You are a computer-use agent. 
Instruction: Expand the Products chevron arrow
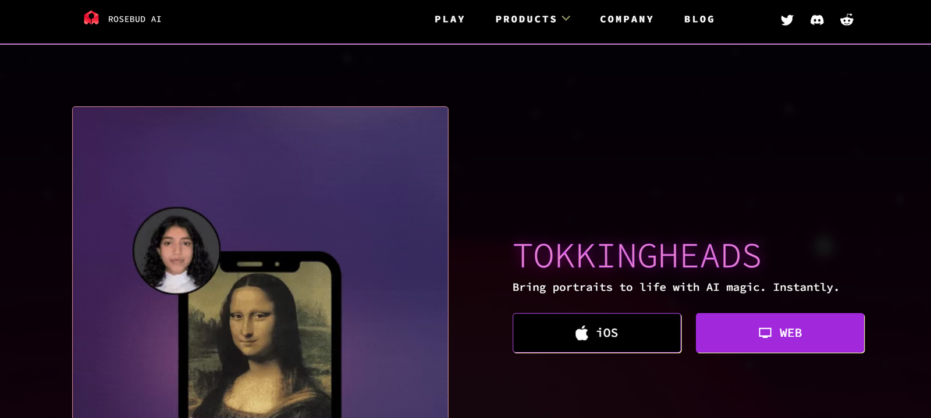[x=566, y=19]
